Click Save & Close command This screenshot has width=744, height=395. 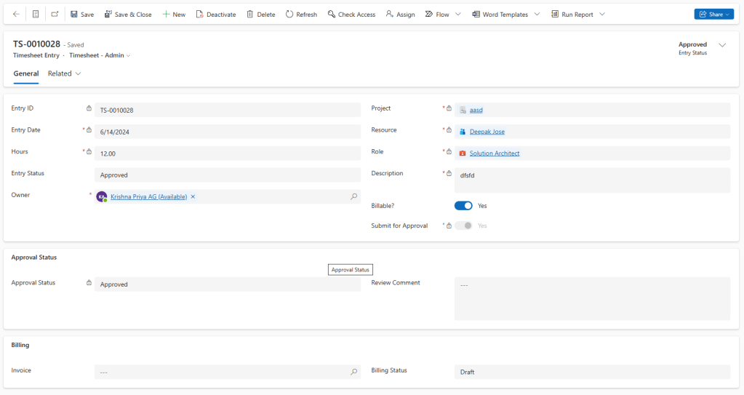[128, 14]
